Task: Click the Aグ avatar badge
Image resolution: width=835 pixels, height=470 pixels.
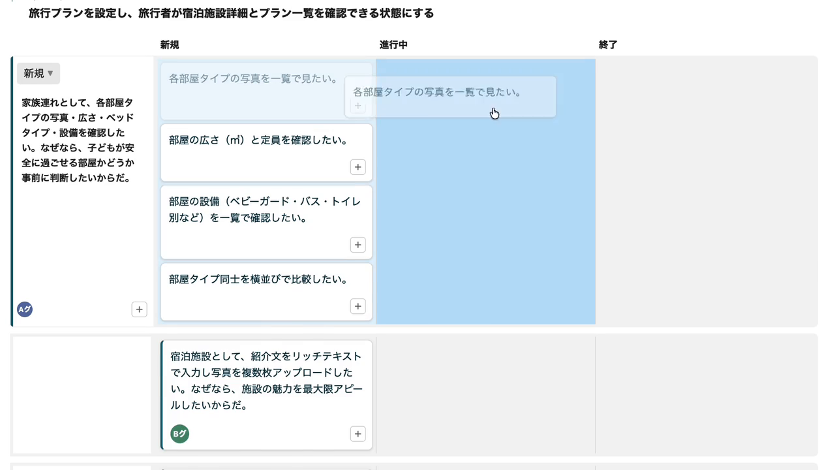Action: [x=25, y=309]
